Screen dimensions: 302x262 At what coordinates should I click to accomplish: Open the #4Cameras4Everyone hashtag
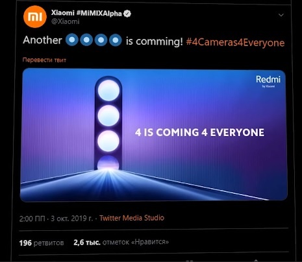coord(235,42)
